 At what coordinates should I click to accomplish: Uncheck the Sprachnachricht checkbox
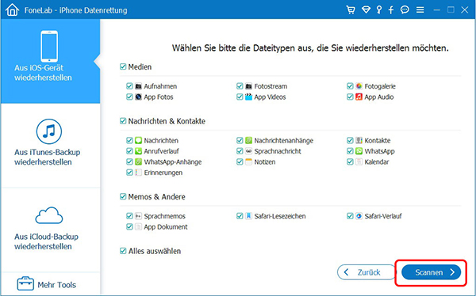pos(240,151)
